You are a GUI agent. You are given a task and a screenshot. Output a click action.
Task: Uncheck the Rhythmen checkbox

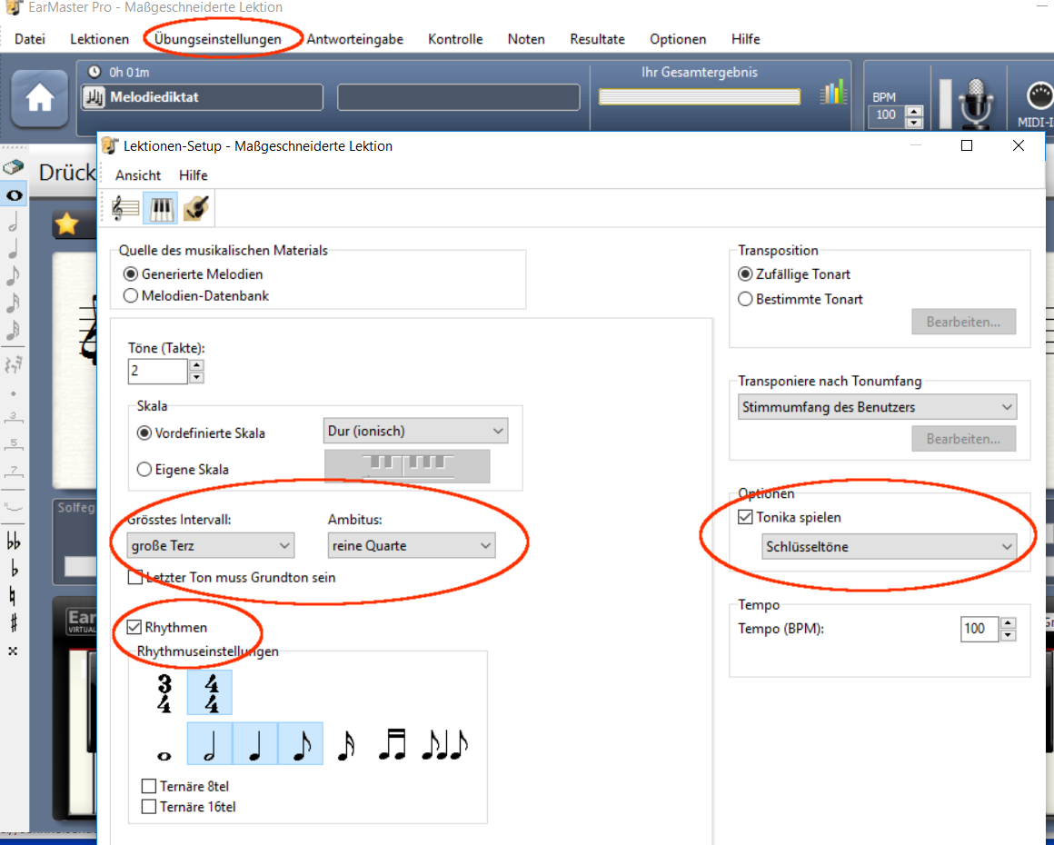tap(134, 627)
